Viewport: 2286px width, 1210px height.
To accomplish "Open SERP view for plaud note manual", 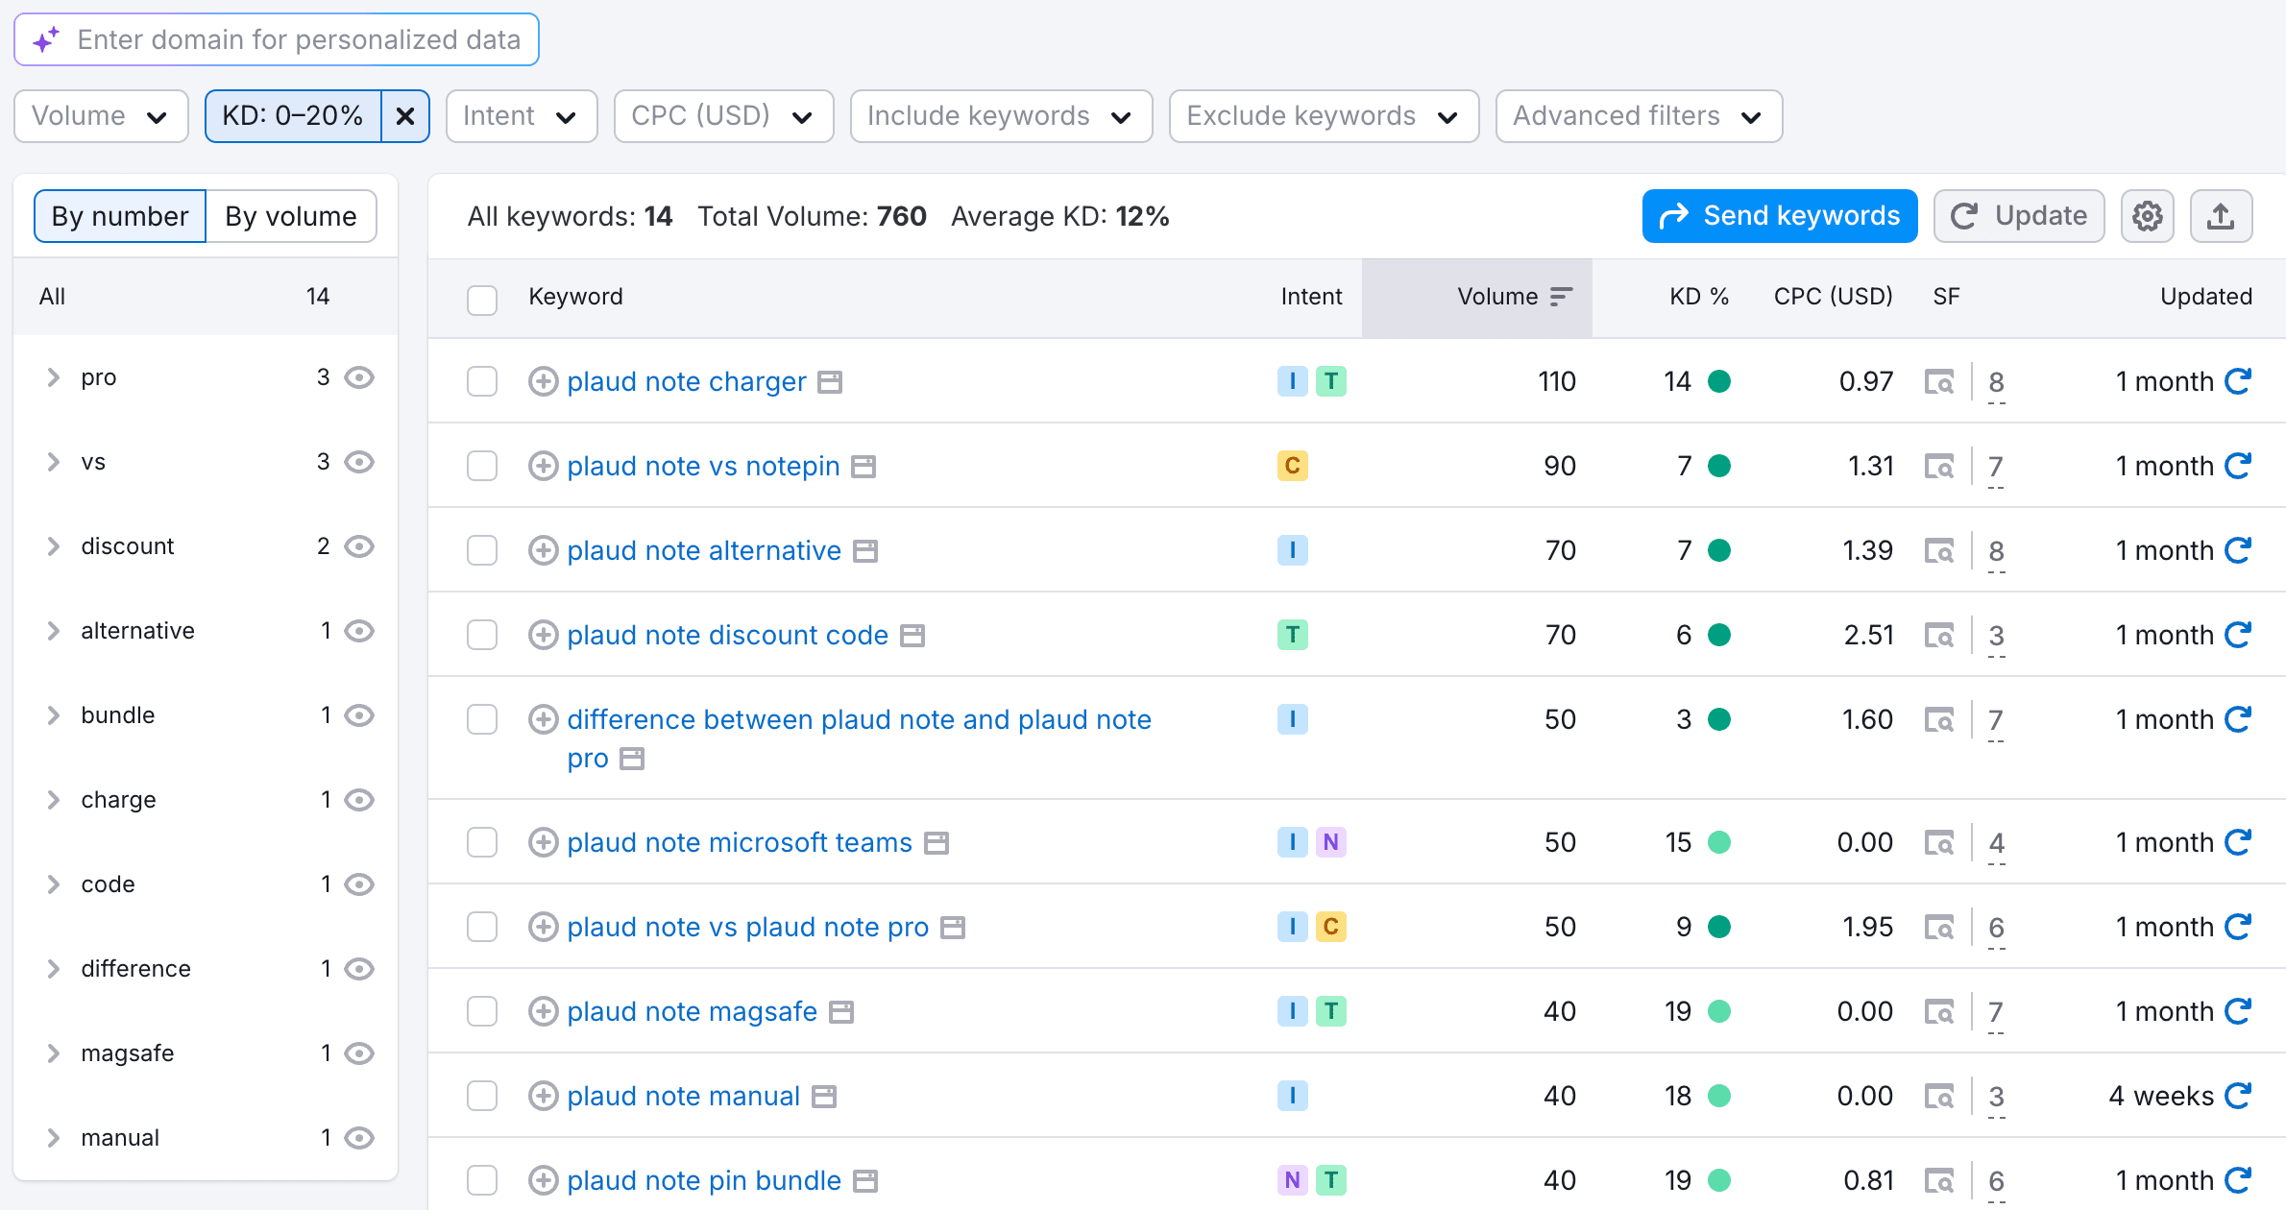I will tap(1939, 1097).
